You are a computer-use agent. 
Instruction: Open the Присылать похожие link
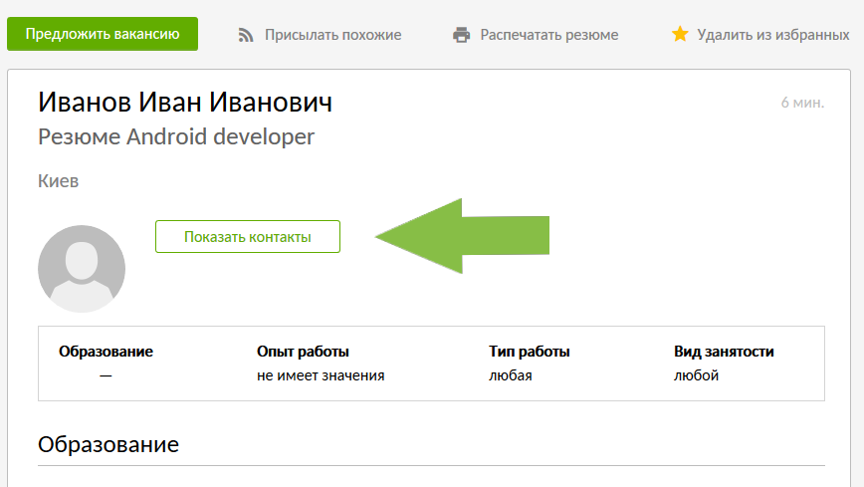pyautogui.click(x=332, y=35)
